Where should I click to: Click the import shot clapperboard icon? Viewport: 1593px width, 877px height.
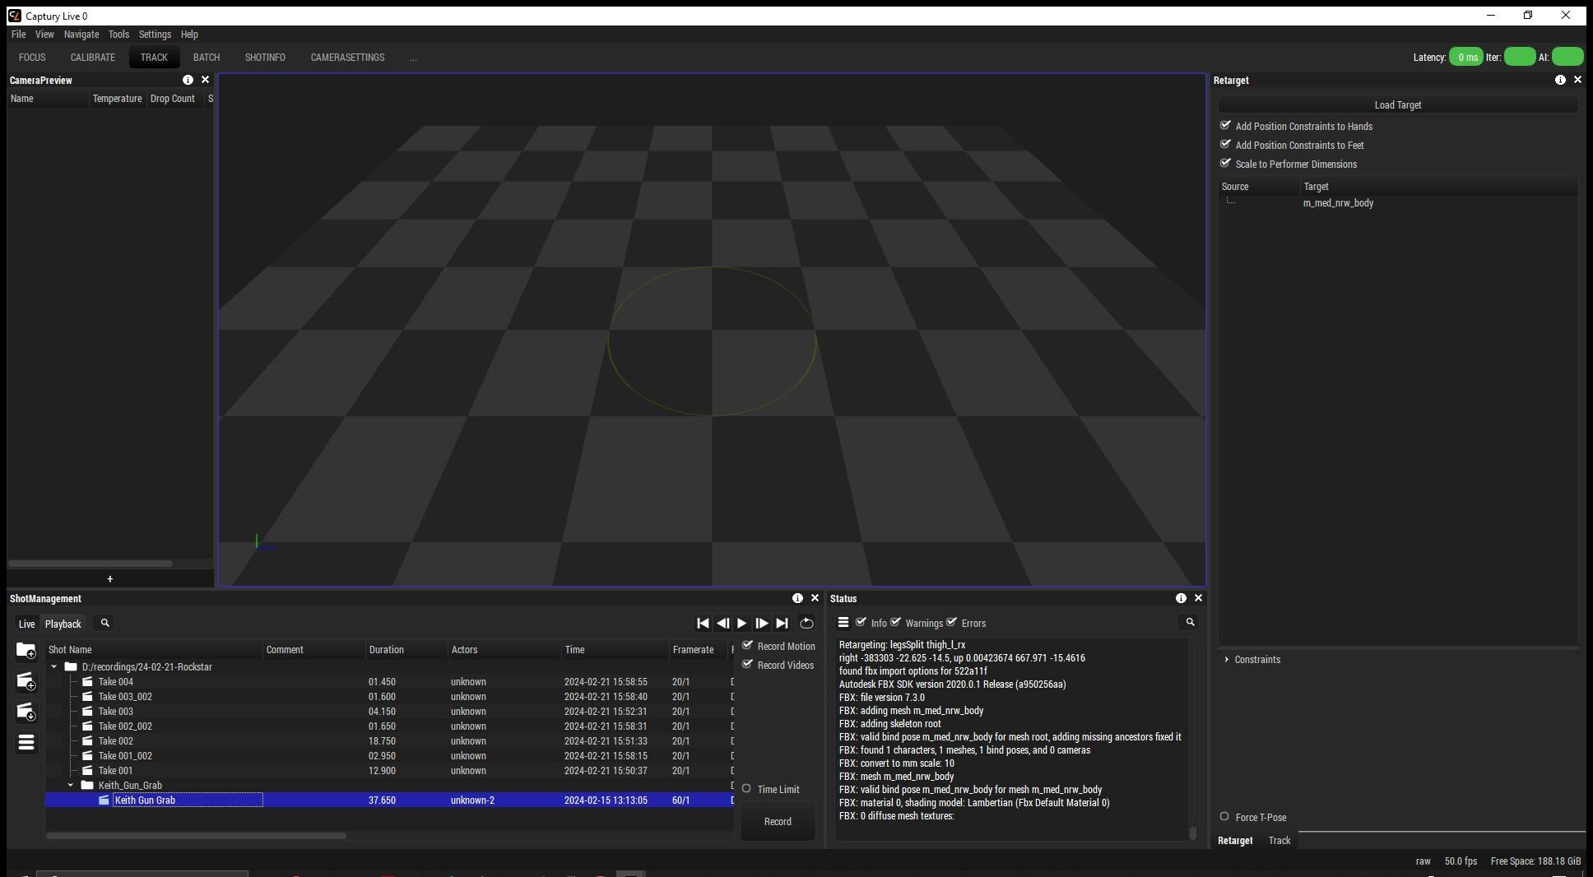26,712
